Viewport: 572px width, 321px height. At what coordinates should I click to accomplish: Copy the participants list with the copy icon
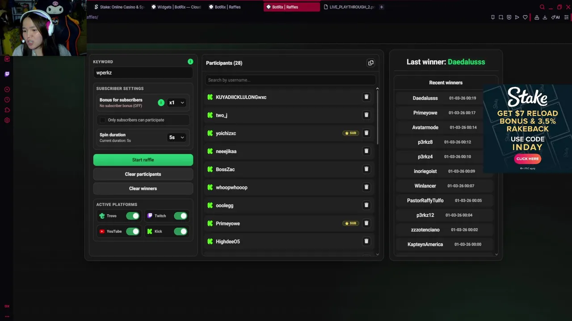(x=370, y=63)
